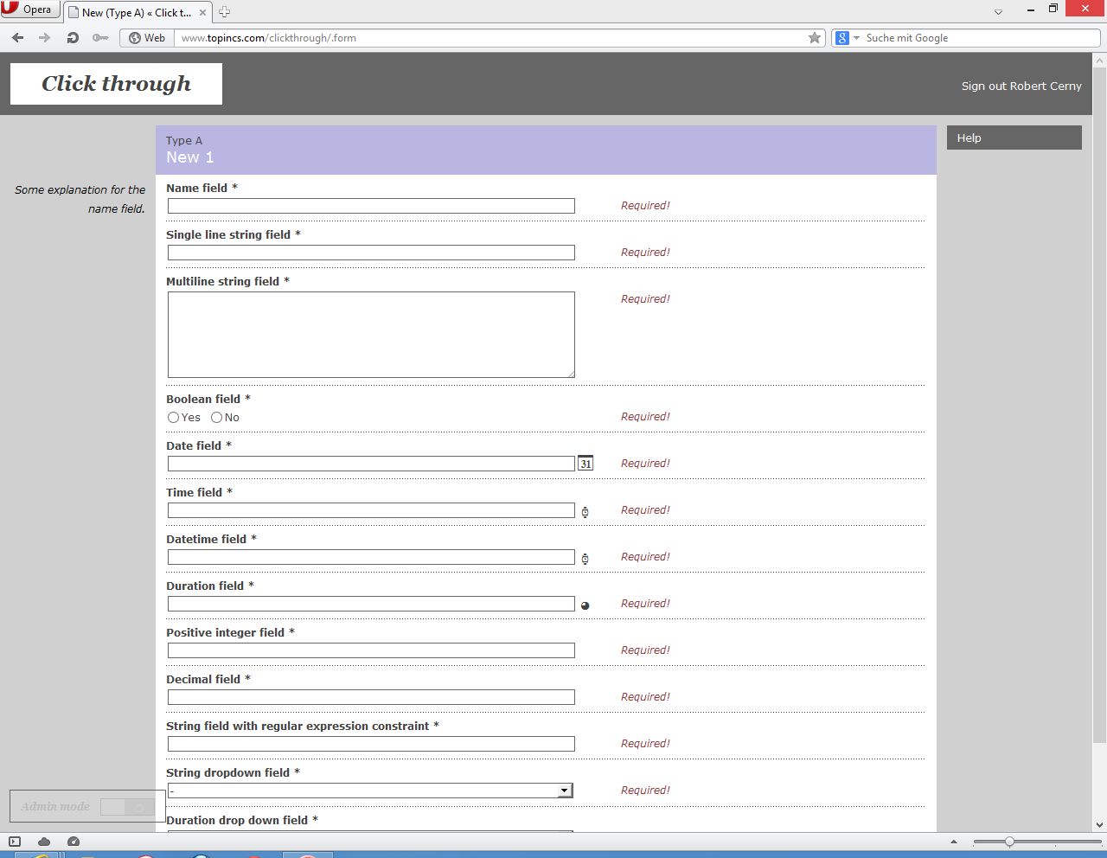Open a new tab with plus button

pos(225,12)
